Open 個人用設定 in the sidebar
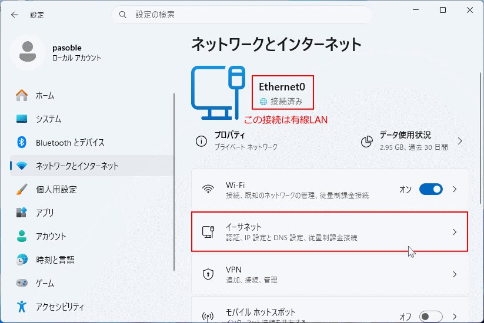The height and width of the screenshot is (323, 484). tap(91, 189)
